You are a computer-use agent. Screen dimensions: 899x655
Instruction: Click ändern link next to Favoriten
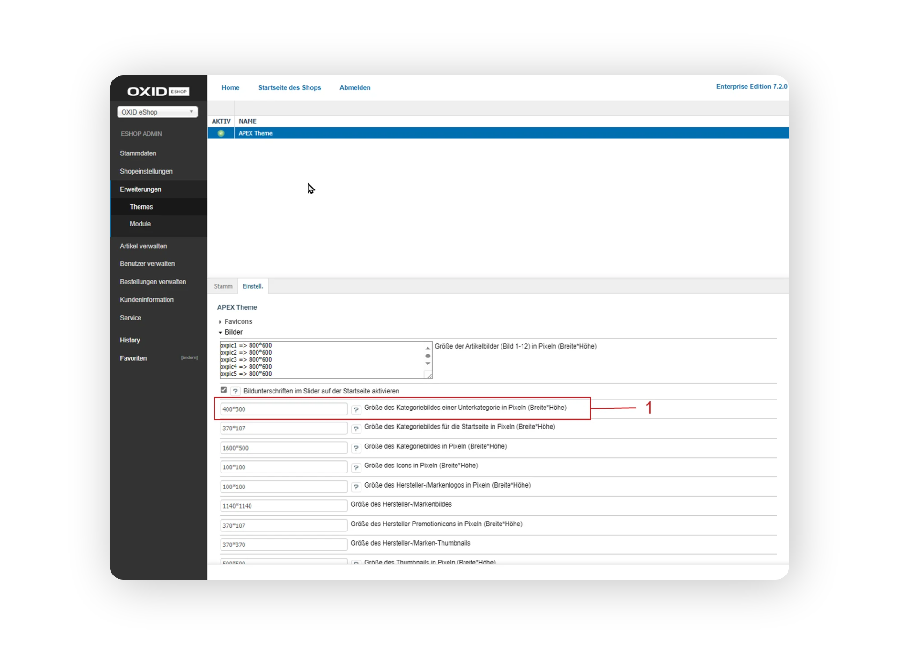[189, 358]
